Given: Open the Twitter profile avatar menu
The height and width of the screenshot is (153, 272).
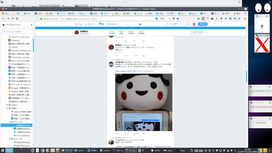Looking at the screenshot, I should 194,24.
